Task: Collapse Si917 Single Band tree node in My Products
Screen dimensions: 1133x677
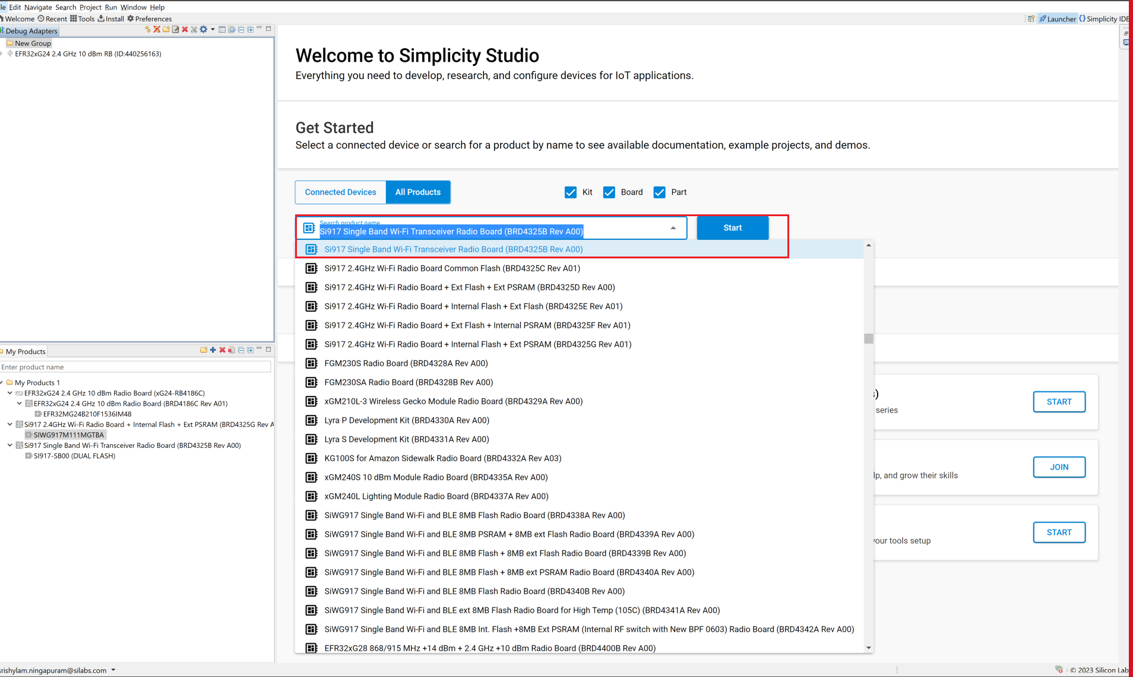Action: (10, 445)
